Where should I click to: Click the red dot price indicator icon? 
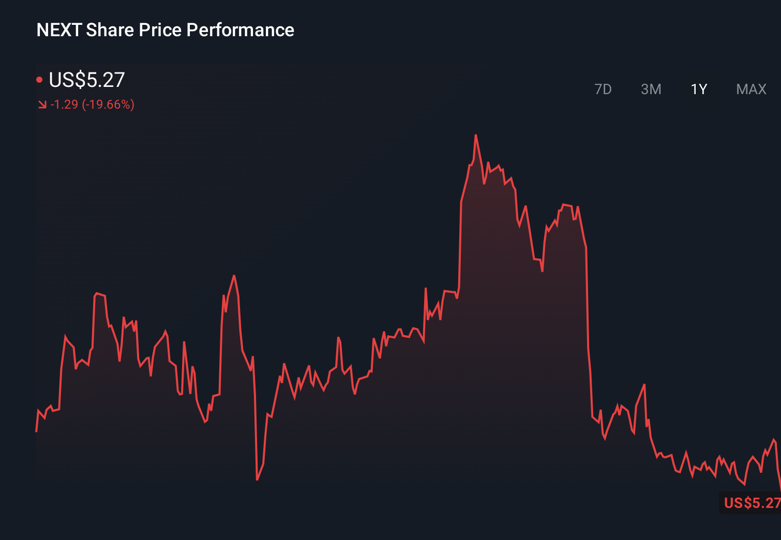(x=40, y=79)
